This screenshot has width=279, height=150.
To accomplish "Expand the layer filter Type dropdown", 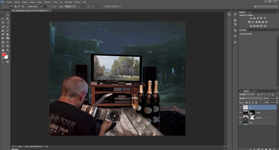I will point(247,95).
